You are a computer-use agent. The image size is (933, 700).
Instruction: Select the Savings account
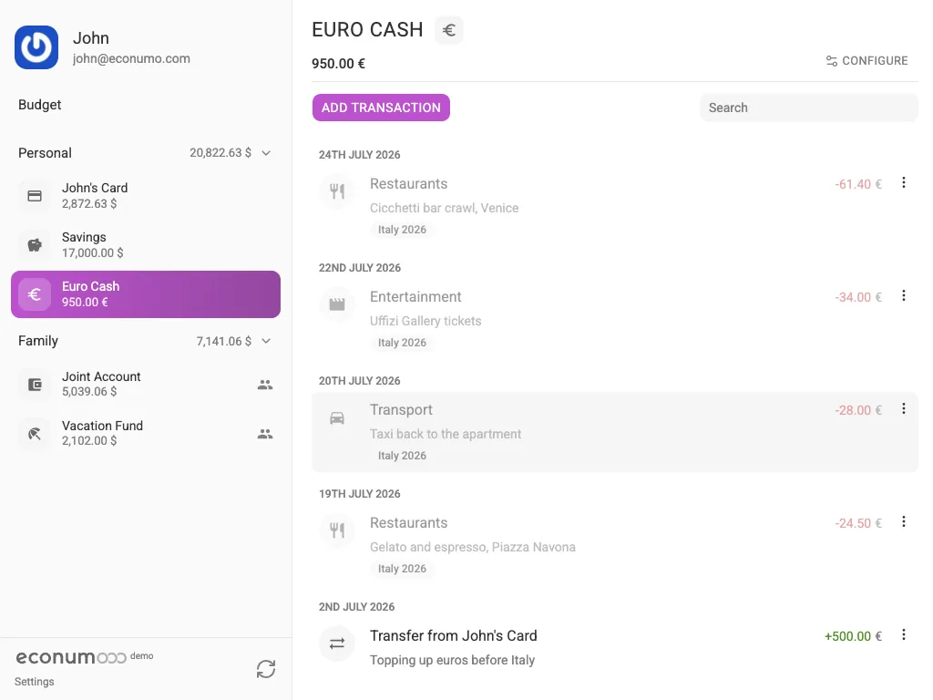coord(146,244)
